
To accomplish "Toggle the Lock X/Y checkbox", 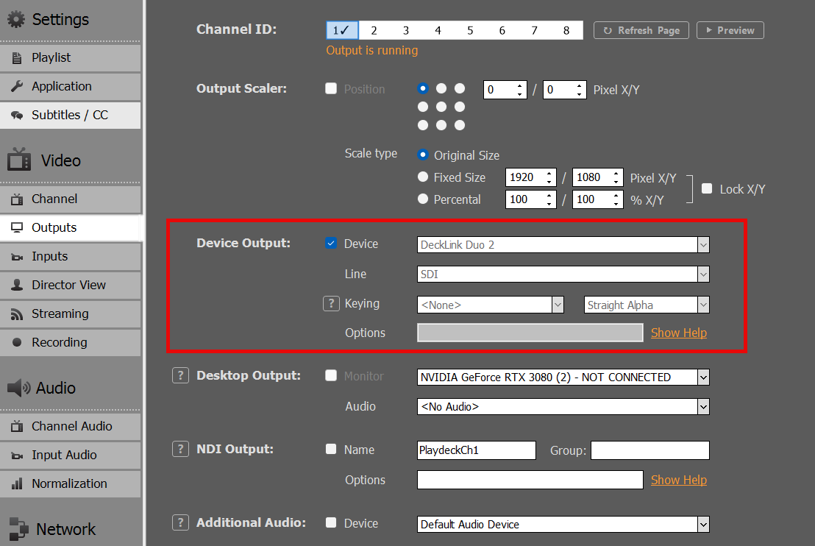I will (707, 188).
